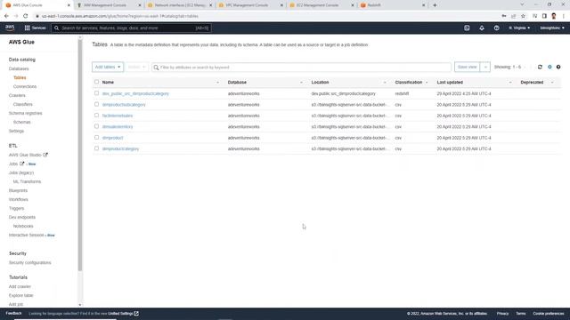570x320 pixels.
Task: Open Security configurations in the sidebar
Action: [29, 262]
